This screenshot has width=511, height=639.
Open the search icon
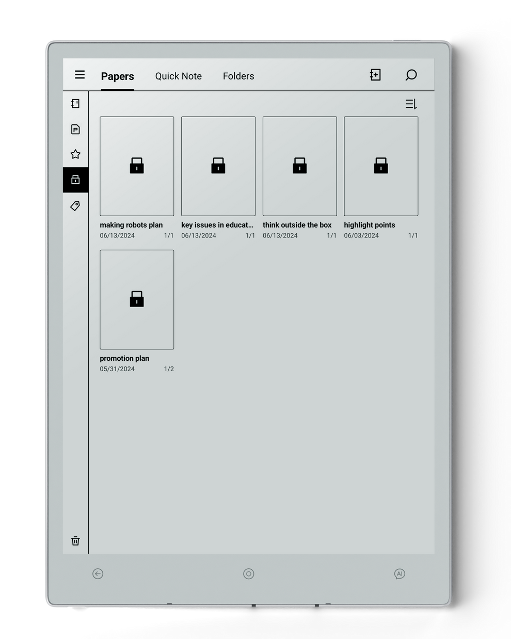tap(411, 75)
